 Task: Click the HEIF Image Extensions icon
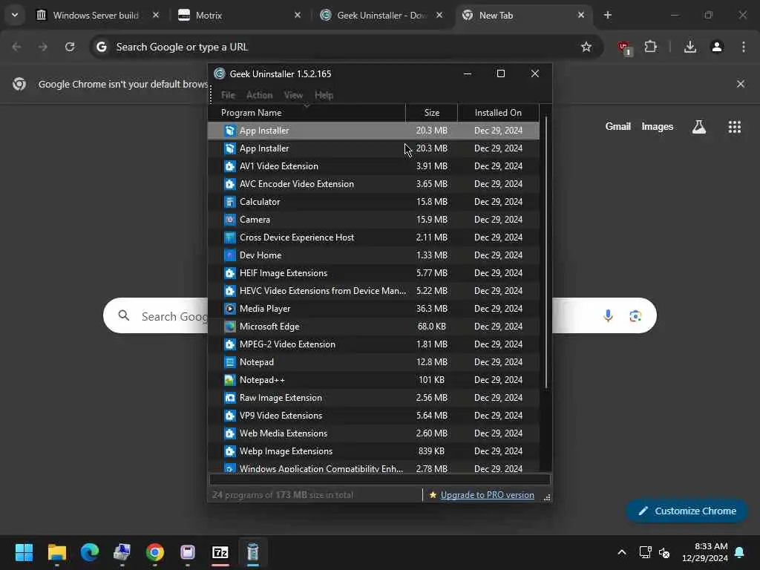(230, 273)
